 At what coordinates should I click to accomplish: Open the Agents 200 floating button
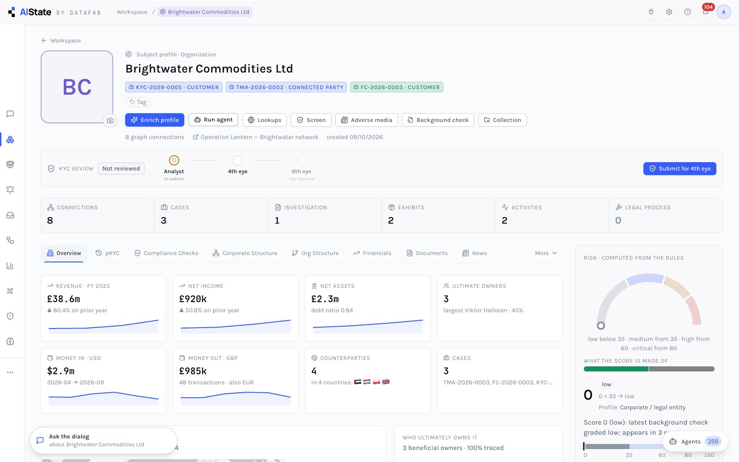tap(695, 442)
